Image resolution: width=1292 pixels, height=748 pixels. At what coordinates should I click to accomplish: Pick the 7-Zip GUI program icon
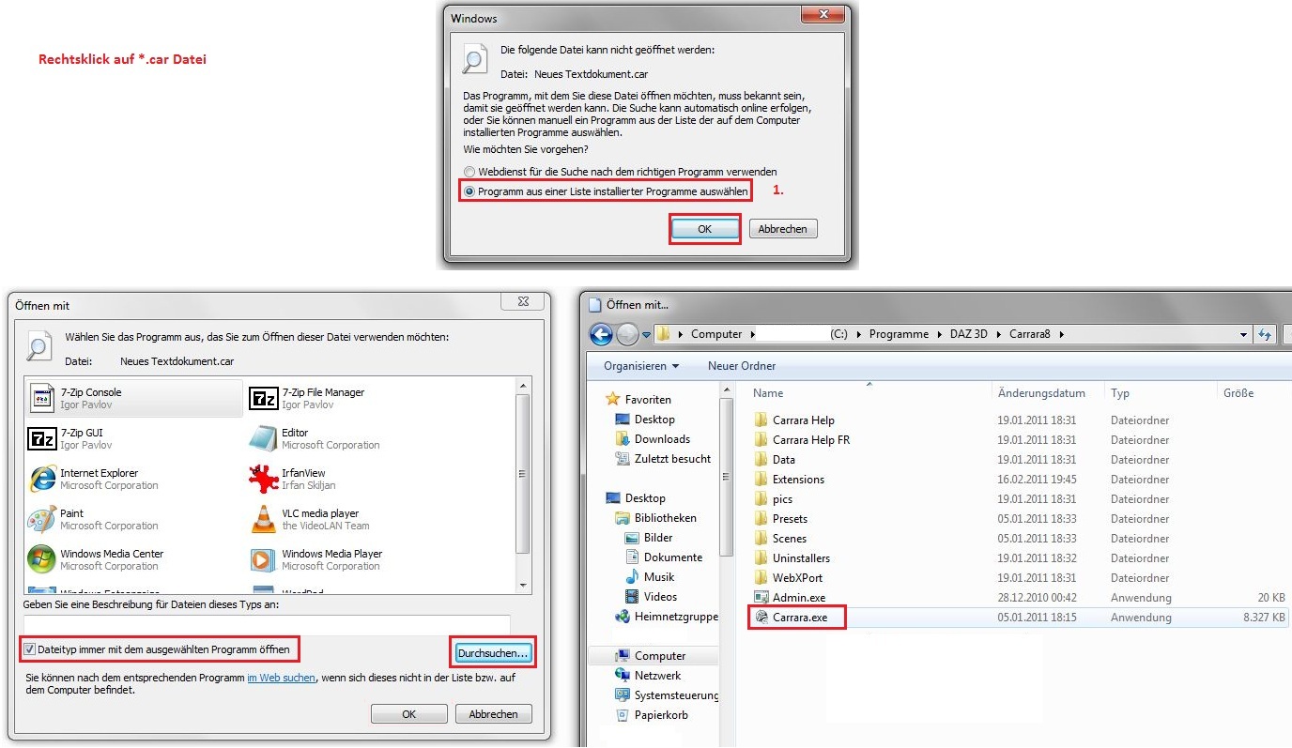coord(42,438)
